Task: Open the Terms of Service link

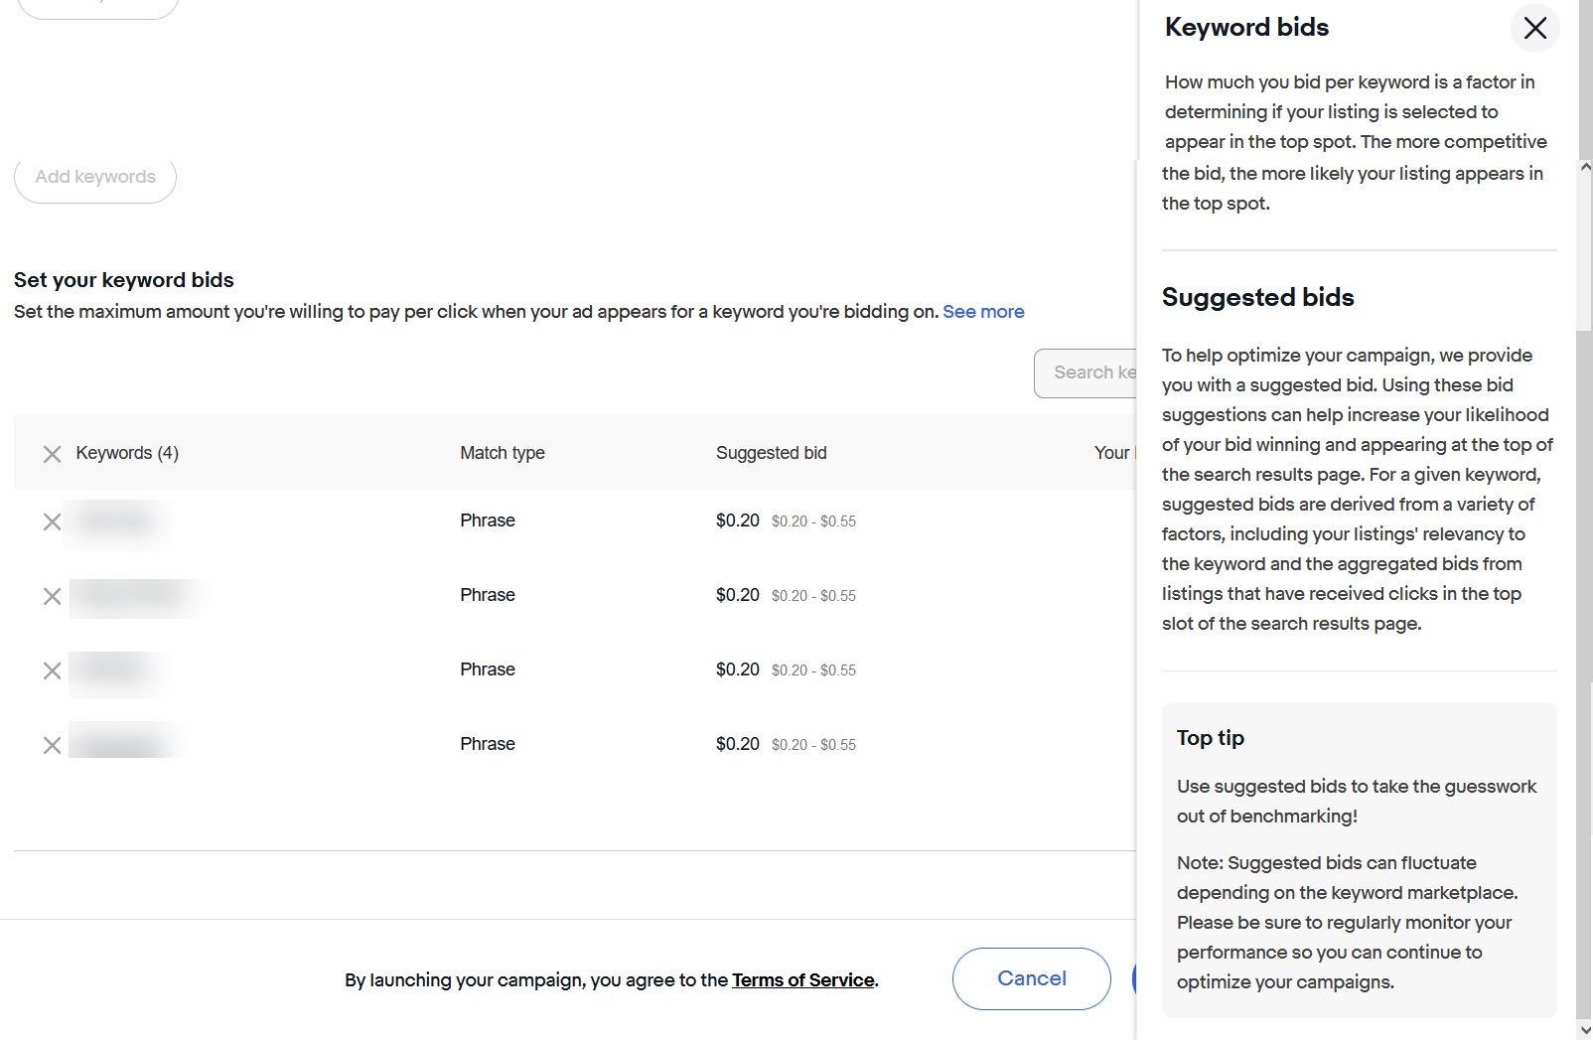Action: click(x=803, y=980)
